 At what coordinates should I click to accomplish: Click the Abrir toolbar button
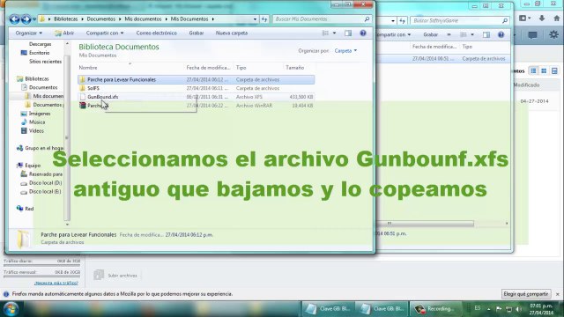64,33
